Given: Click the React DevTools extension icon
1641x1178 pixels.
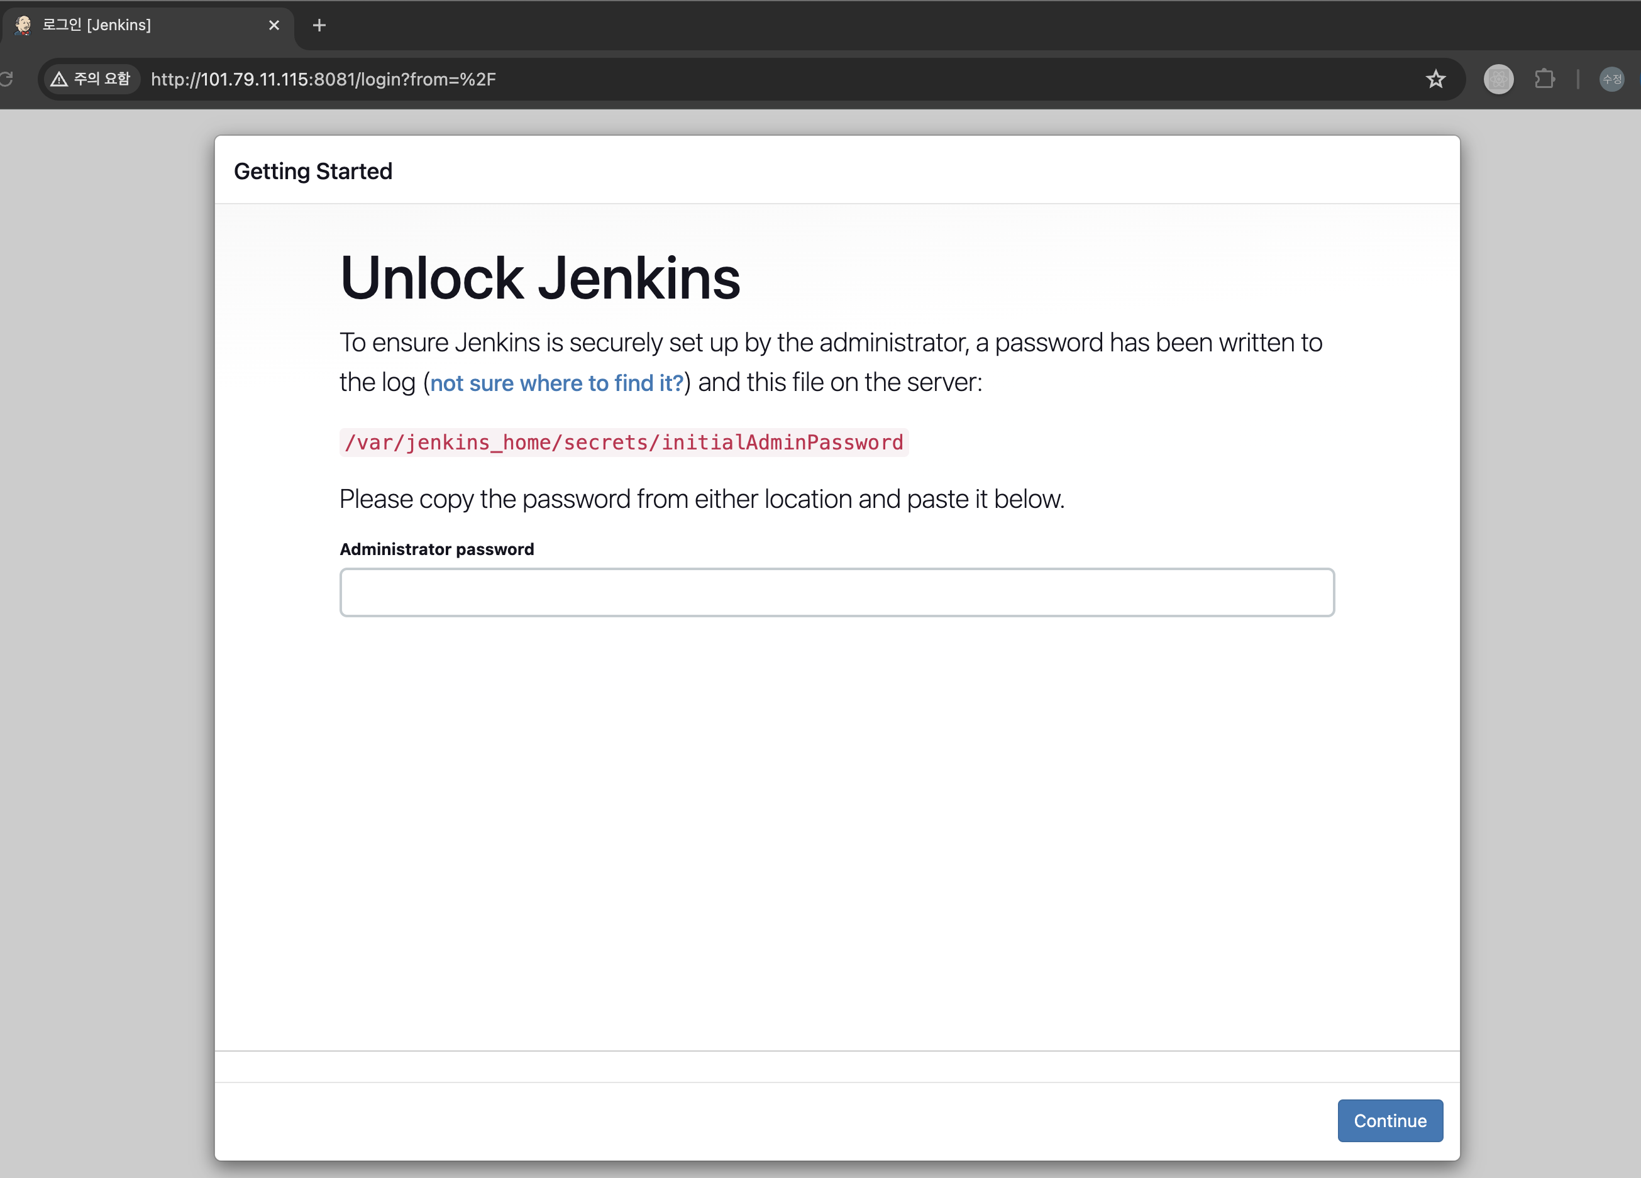Looking at the screenshot, I should point(1498,79).
